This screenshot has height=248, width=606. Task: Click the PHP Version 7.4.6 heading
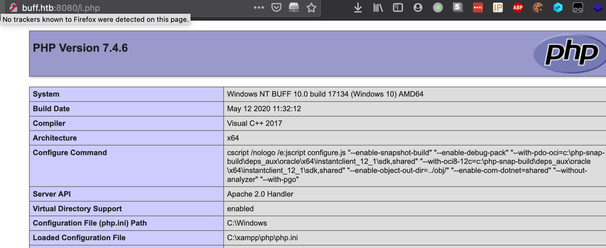point(80,48)
